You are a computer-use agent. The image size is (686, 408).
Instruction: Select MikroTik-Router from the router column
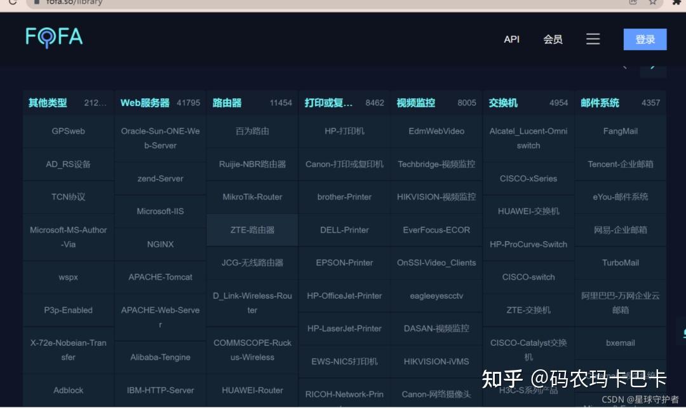click(252, 197)
